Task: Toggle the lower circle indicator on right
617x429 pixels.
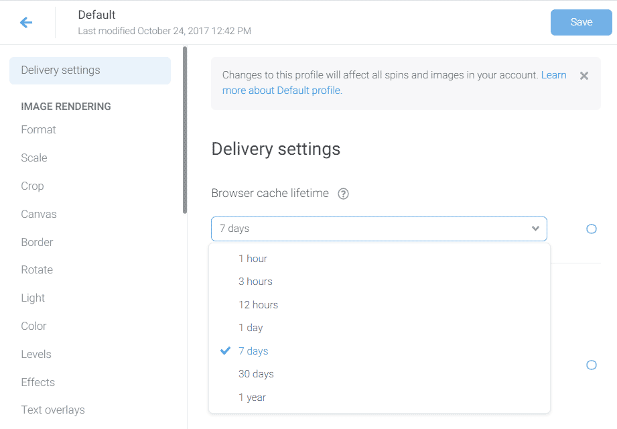Action: [x=591, y=365]
